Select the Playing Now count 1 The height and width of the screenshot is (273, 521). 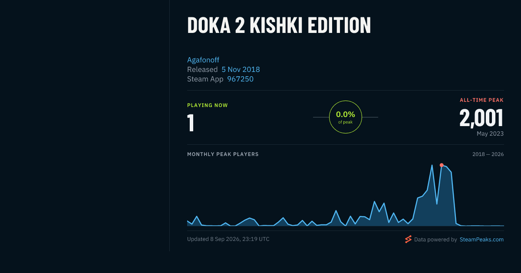point(191,123)
